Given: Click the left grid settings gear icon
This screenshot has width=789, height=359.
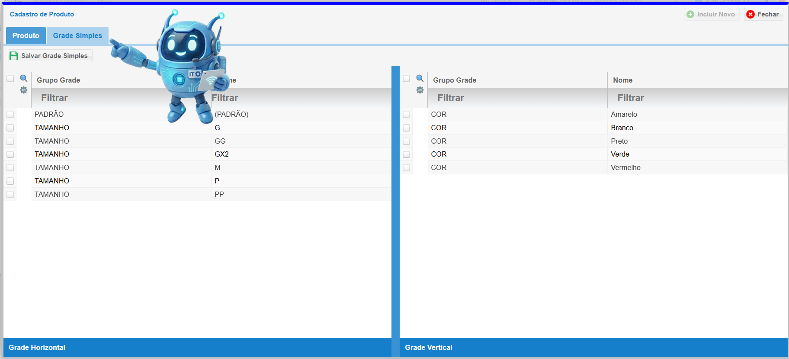Looking at the screenshot, I should [x=24, y=90].
